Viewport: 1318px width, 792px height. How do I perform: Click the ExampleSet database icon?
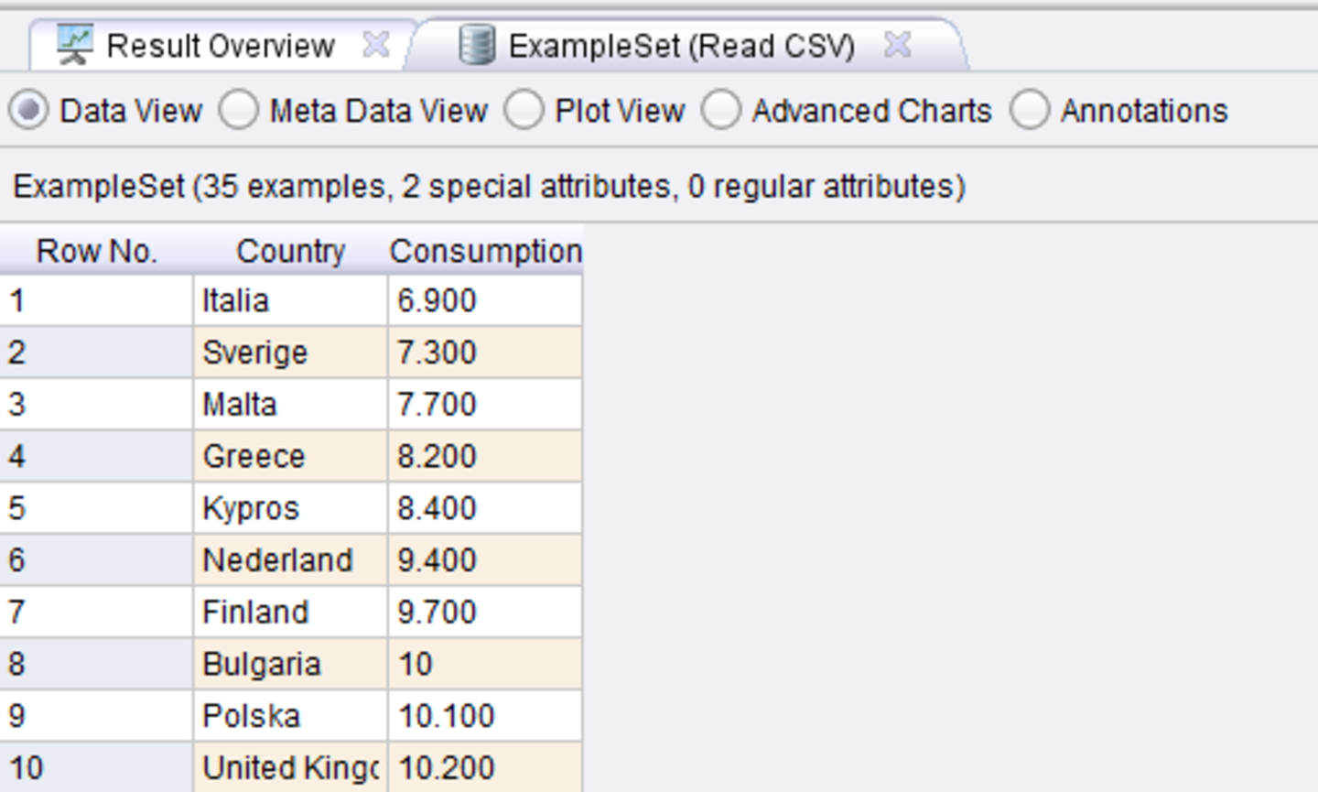(x=477, y=45)
